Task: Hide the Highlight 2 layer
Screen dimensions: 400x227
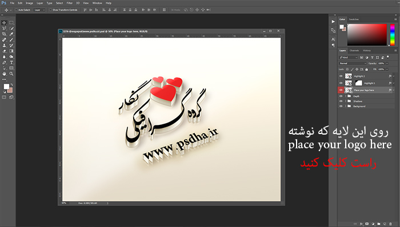Action: pyautogui.click(x=341, y=76)
